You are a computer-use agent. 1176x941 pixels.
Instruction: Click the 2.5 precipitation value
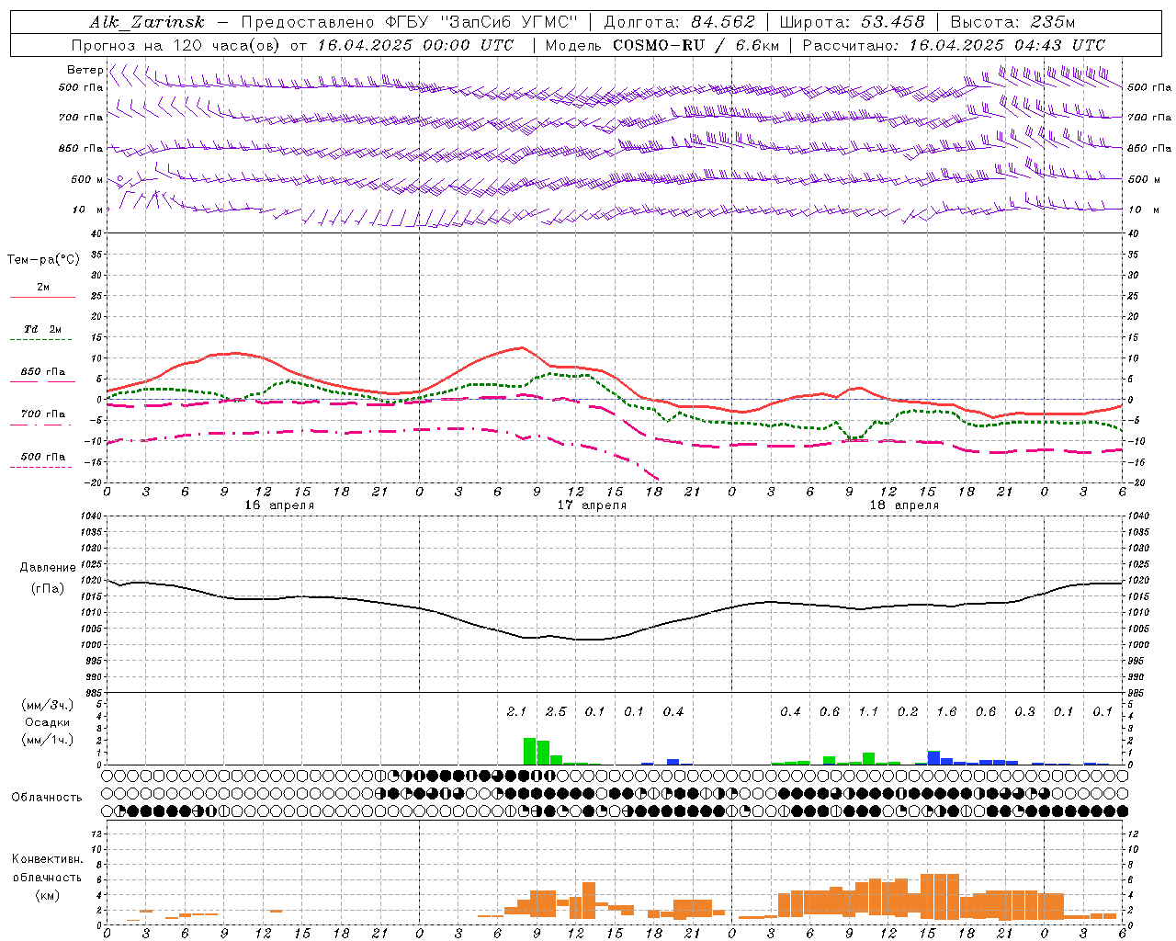[556, 711]
